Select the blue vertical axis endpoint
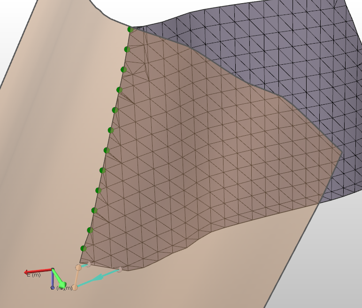 (x=53, y=287)
